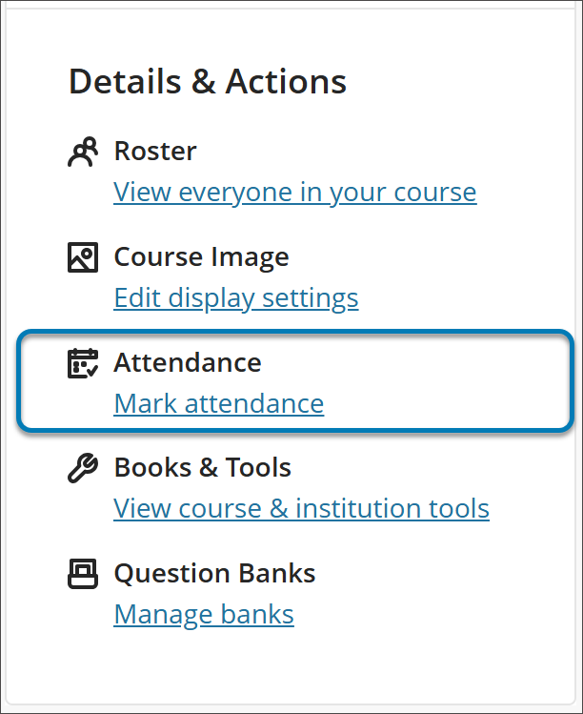Image resolution: width=583 pixels, height=714 pixels.
Task: Click the Course Image picture icon
Action: coord(83,258)
